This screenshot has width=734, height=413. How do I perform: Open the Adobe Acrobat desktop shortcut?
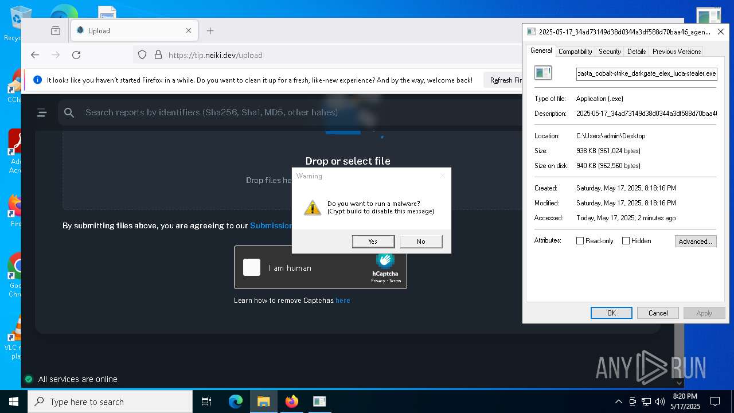(x=15, y=151)
